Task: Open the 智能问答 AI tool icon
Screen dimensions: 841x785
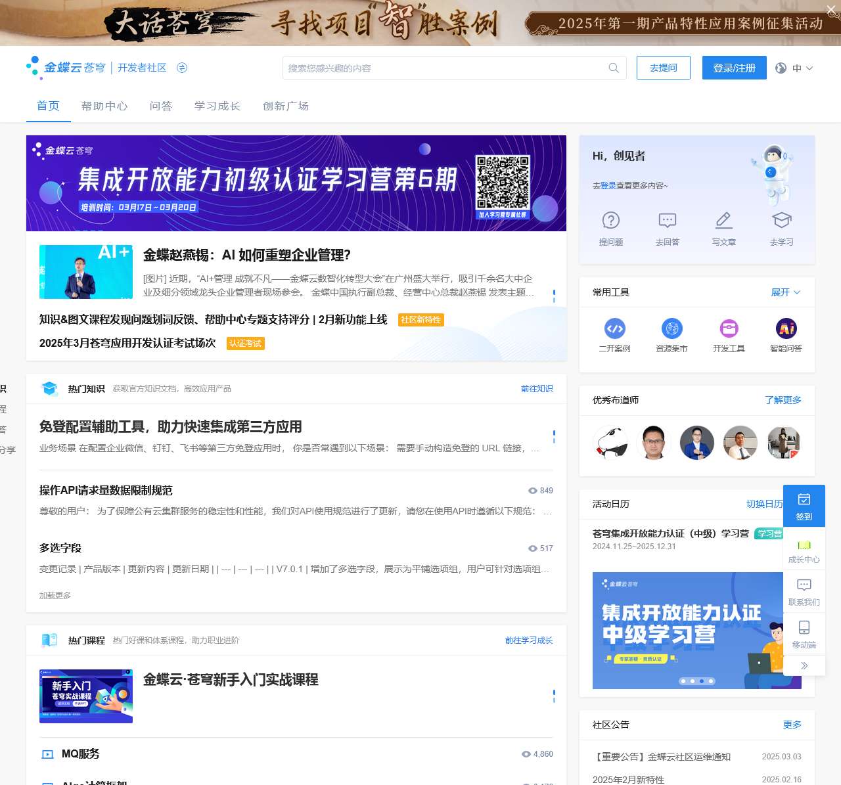Action: pos(786,329)
